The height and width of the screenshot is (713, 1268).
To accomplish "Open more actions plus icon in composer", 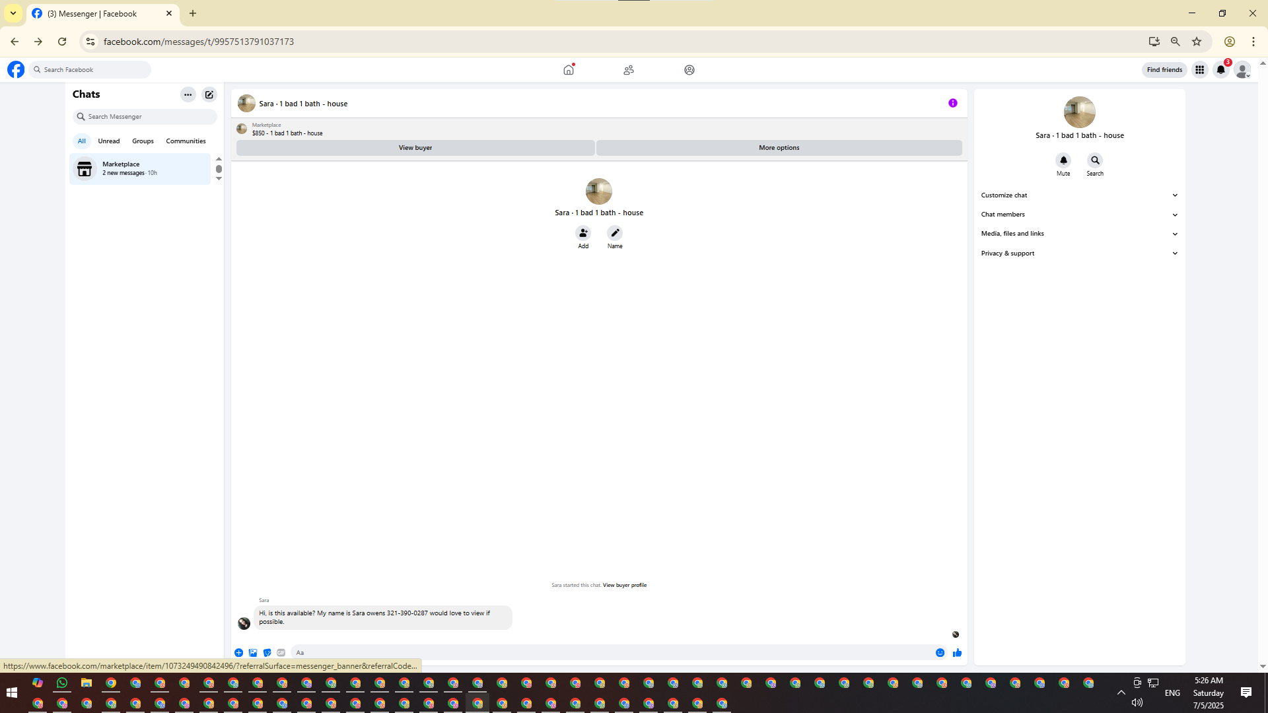I will click(x=238, y=652).
